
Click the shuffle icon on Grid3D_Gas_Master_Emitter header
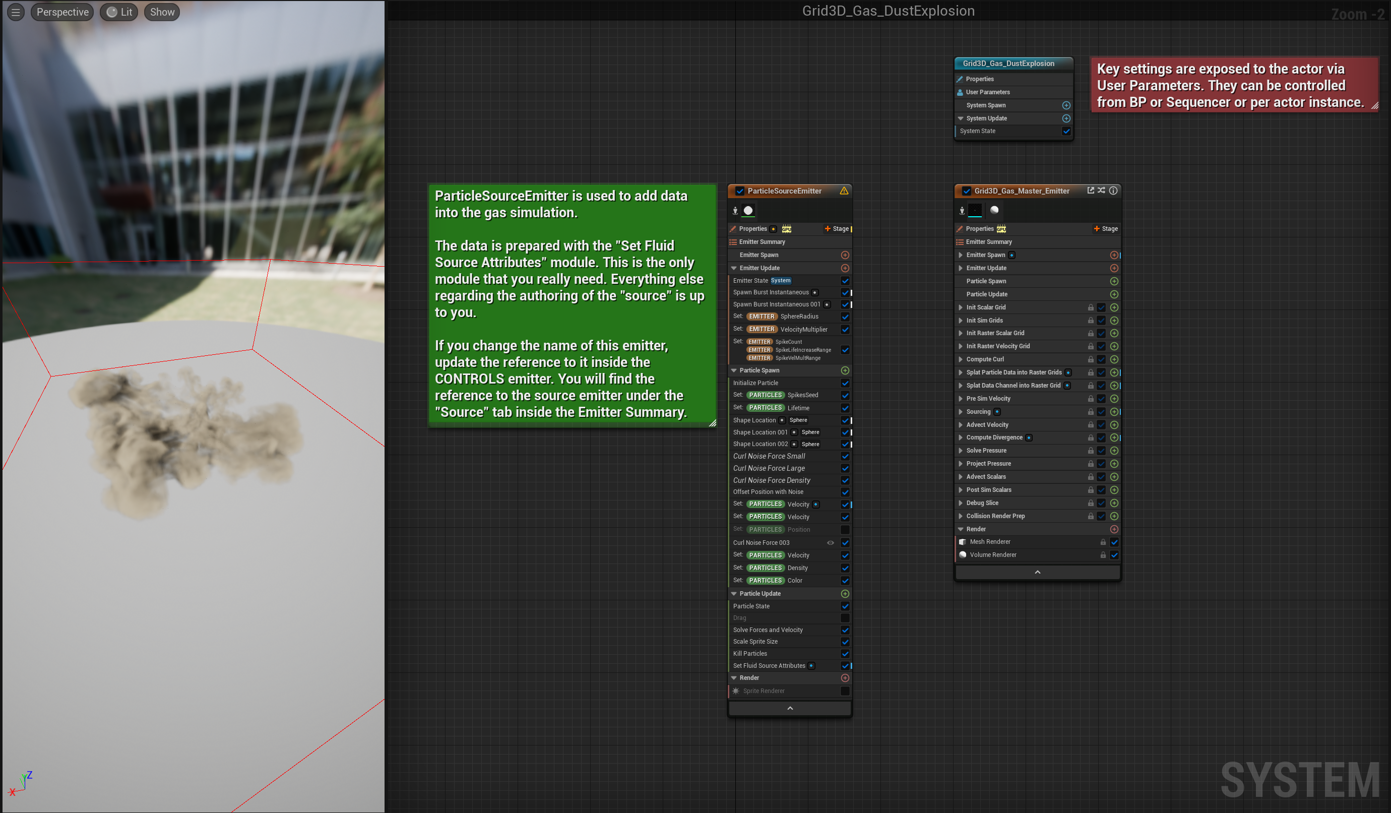click(1101, 191)
